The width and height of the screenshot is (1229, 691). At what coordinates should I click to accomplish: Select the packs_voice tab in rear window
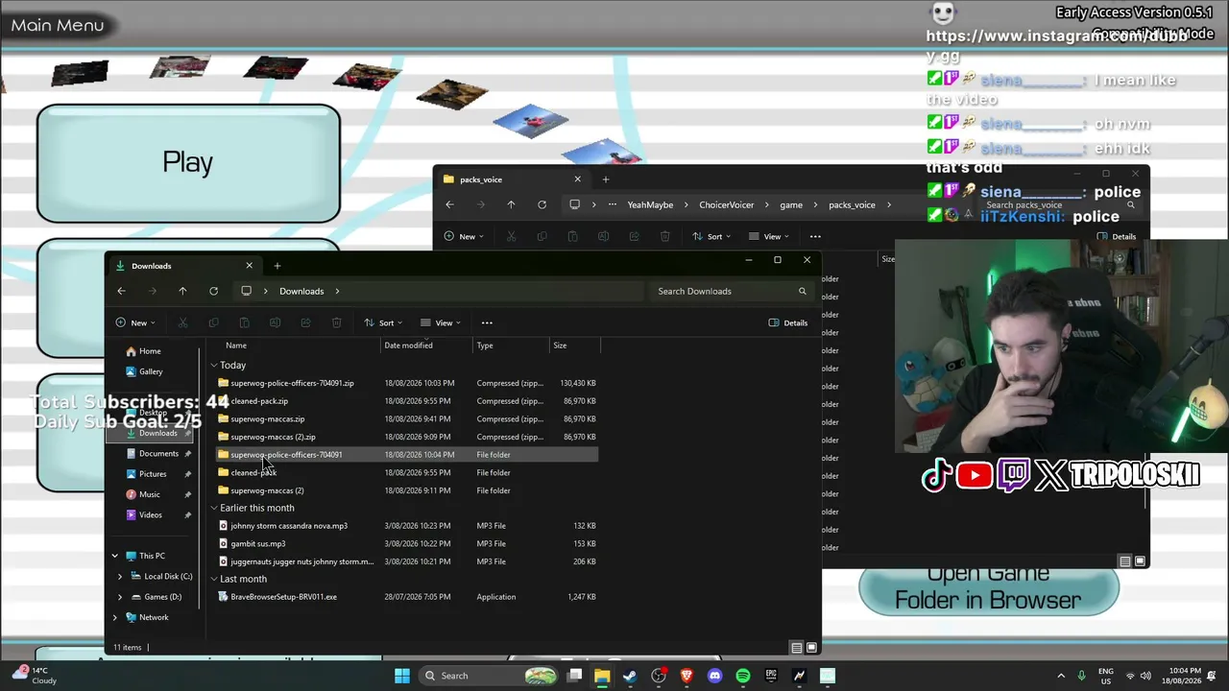(x=511, y=179)
